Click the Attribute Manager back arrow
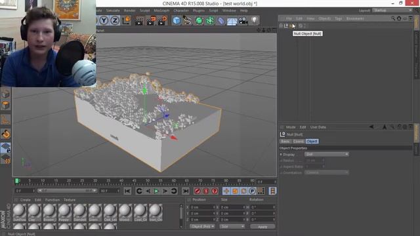 [x=371, y=127]
